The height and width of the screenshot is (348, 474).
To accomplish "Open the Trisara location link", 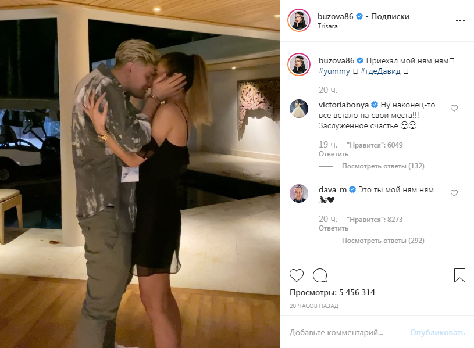I will coord(327,26).
